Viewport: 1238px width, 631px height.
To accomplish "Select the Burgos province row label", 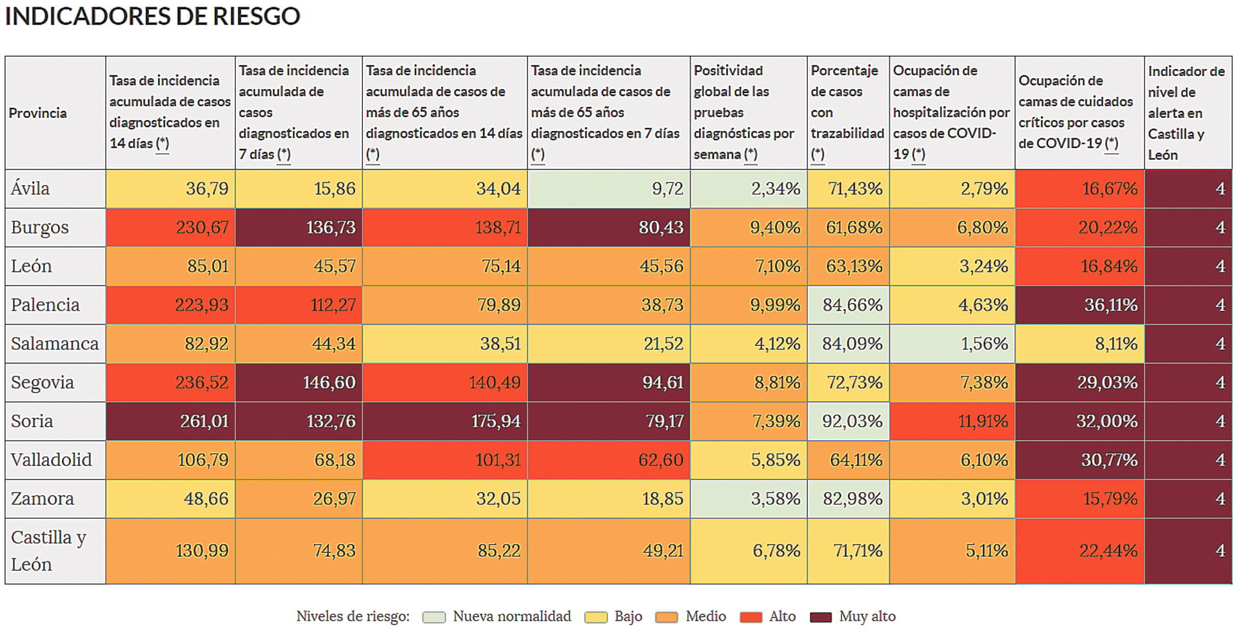I will (x=40, y=228).
